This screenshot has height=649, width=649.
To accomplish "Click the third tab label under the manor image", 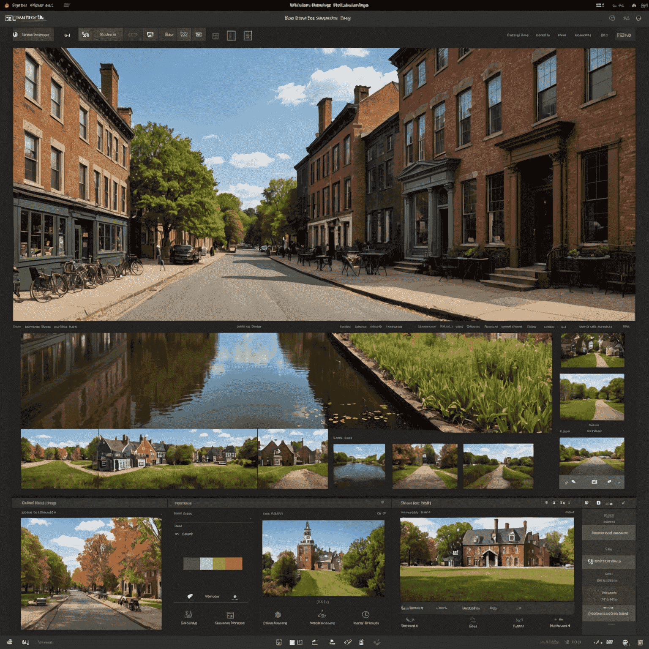I will (471, 608).
